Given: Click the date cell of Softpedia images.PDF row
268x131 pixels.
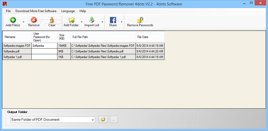Looking at the screenshot, I should 150,46.
